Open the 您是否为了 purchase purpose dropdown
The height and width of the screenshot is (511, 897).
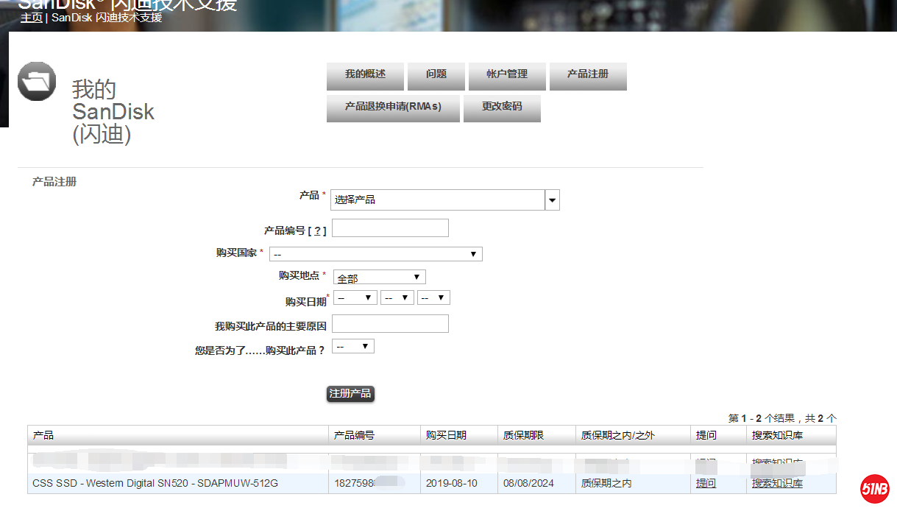pyautogui.click(x=352, y=346)
